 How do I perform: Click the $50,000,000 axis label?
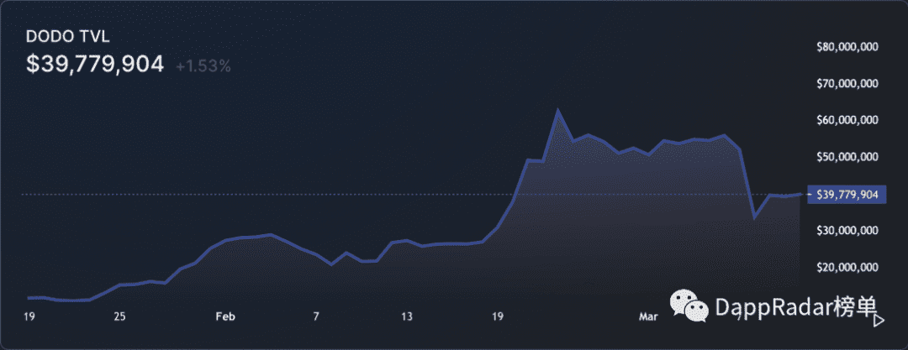click(x=847, y=157)
